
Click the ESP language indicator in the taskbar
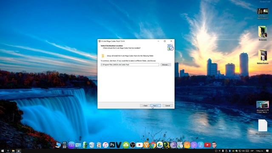coord(252,151)
